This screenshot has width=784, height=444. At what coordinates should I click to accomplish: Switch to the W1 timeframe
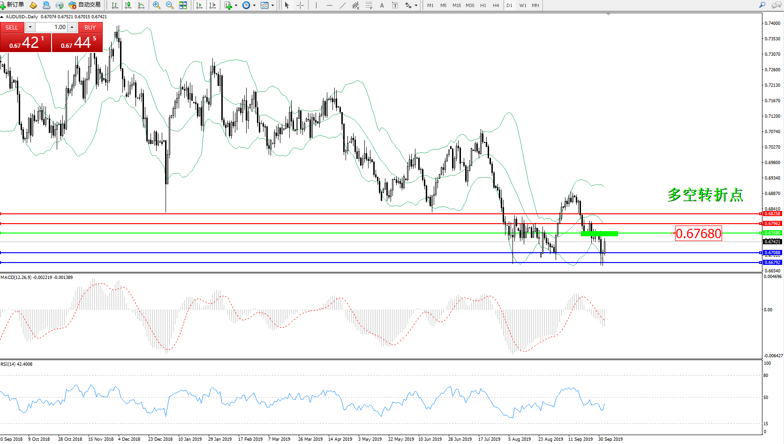click(x=522, y=6)
